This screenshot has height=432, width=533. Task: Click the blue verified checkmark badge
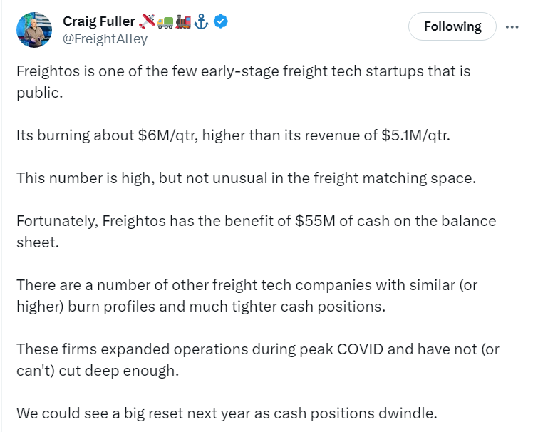(x=221, y=21)
